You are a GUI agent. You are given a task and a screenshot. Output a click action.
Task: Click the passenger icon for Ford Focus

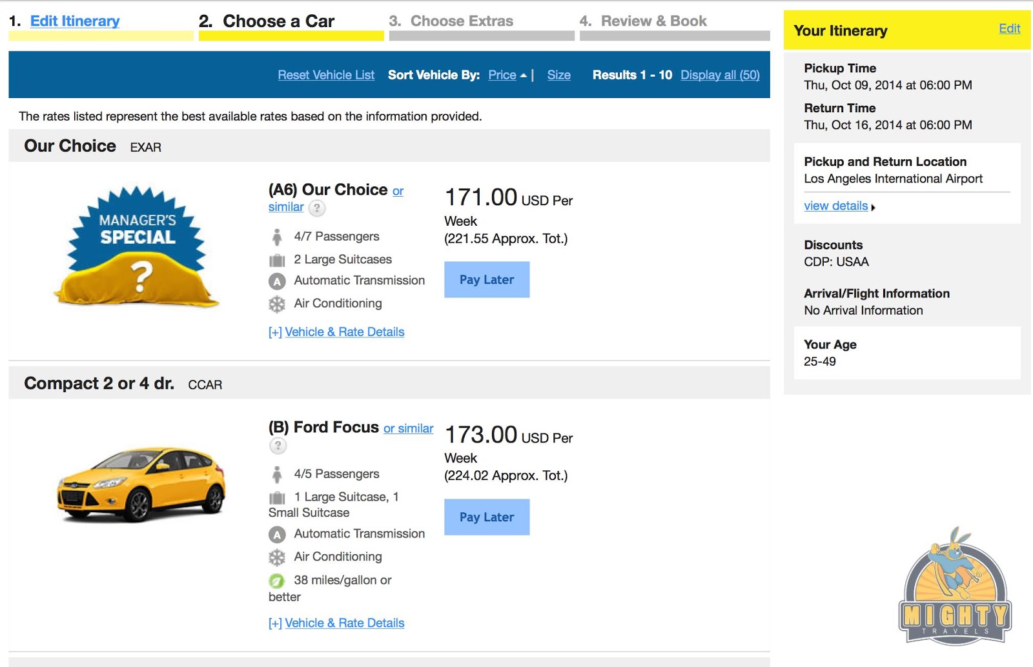[x=277, y=475]
